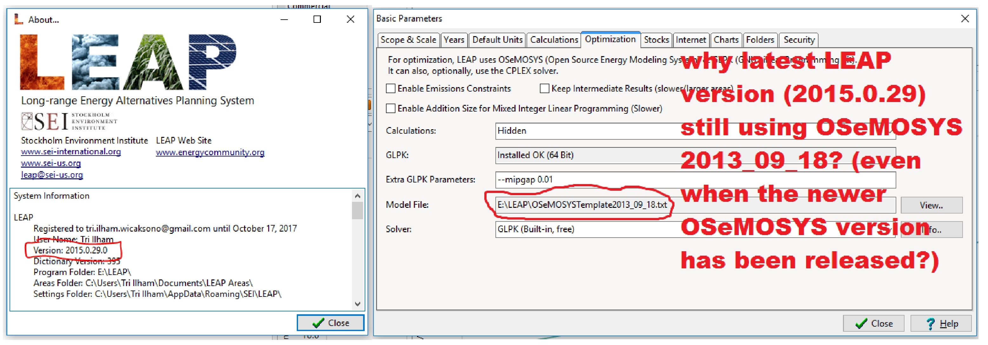Click the Model File path field
This screenshot has width=988, height=345.
695,205
